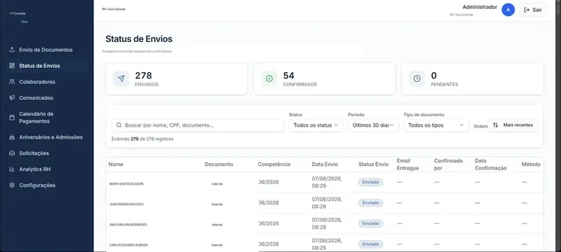The image size is (561, 252).
Task: Click the FTConecta logo text in sidebar
Action: click(18, 13)
